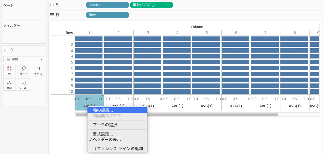
Task: Click column header number 4
Action: [x=177, y=33]
